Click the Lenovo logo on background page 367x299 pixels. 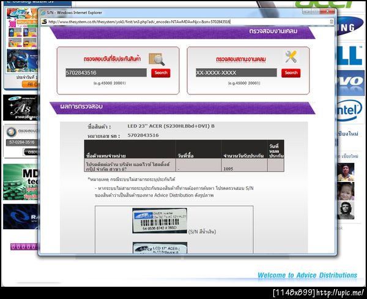350,83
